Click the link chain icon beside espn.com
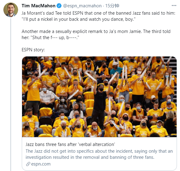 [x=28, y=164]
